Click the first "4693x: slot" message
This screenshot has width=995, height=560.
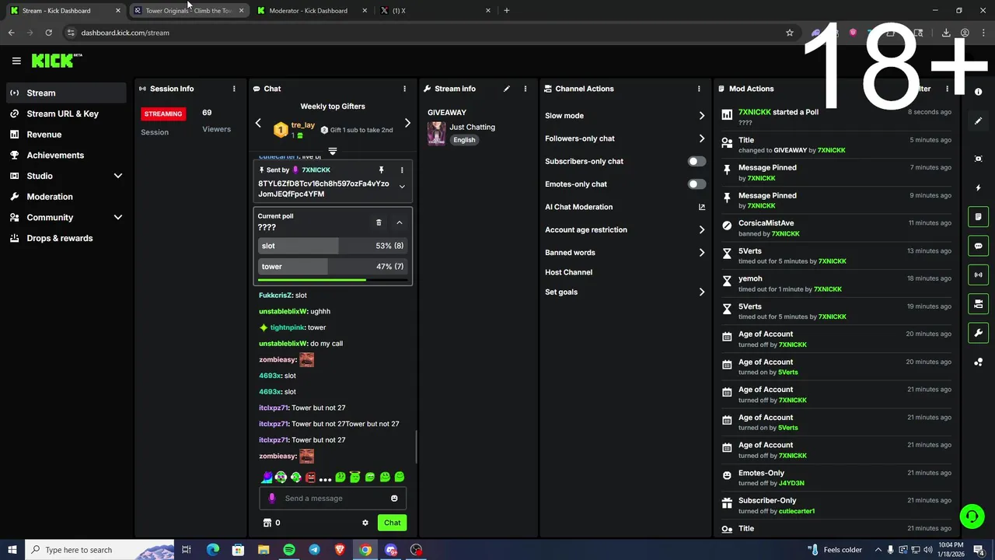[278, 376]
